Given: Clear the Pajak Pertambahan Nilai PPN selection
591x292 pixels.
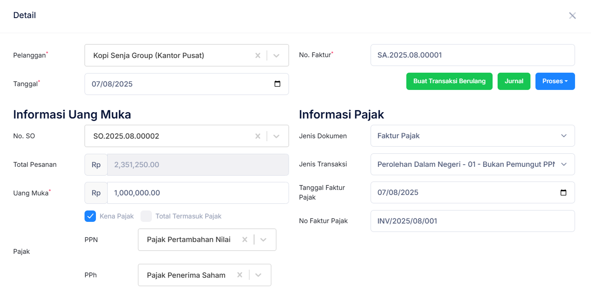Looking at the screenshot, I should pyautogui.click(x=244, y=239).
